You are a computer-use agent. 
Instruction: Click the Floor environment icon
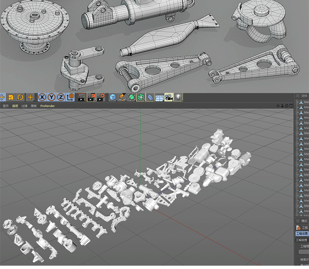159,97
